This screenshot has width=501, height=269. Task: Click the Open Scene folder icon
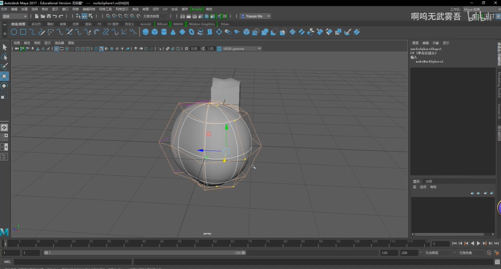43,16
